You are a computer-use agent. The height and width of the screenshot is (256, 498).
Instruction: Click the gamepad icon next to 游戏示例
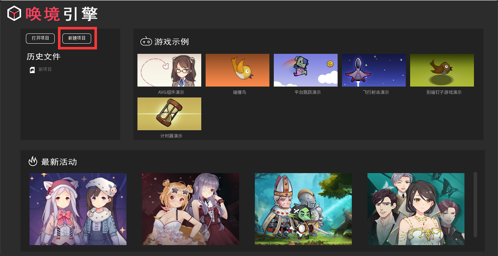[x=146, y=41]
